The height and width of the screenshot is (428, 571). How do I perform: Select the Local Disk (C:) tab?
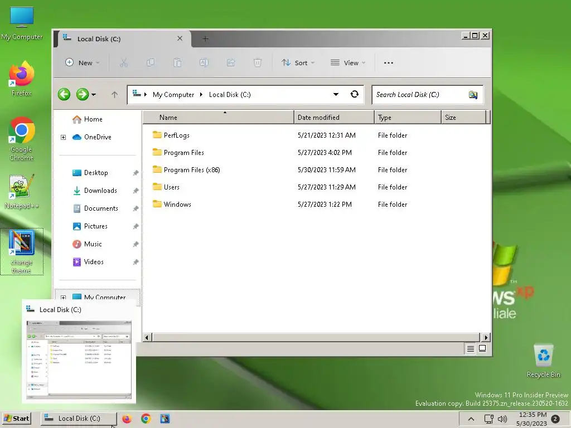(123, 38)
